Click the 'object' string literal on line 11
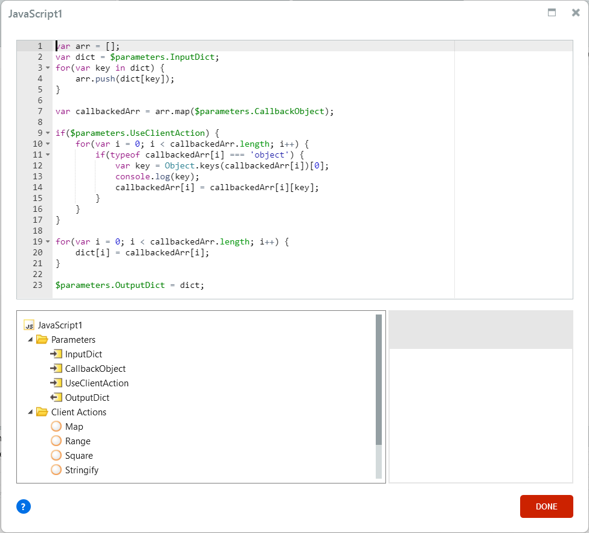This screenshot has width=589, height=533. (269, 155)
